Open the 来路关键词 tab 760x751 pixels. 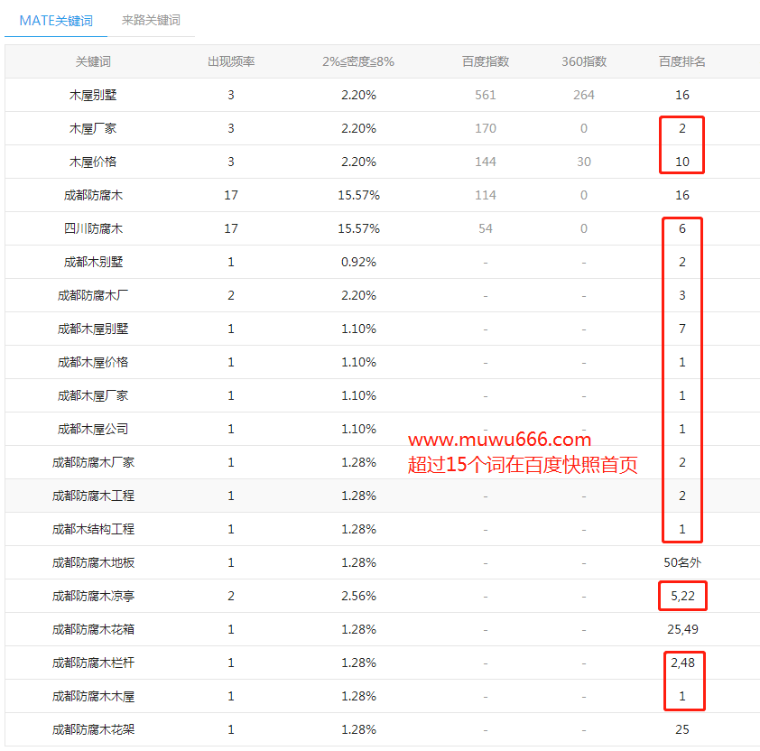coord(151,20)
